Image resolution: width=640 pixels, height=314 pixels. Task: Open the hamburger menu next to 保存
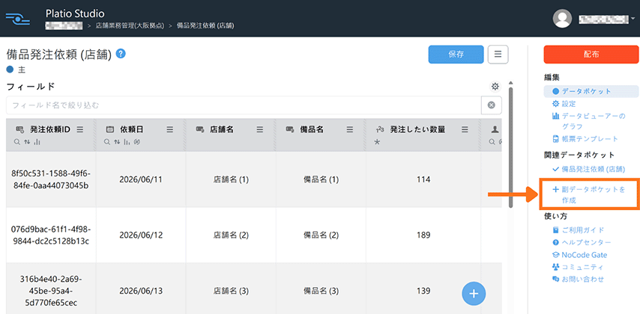tap(498, 54)
